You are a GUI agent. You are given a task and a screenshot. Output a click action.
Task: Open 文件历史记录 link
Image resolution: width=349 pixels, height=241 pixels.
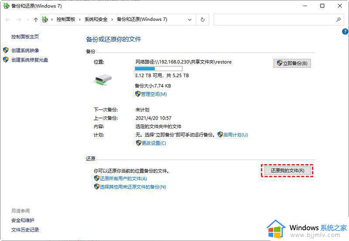pos(25,230)
